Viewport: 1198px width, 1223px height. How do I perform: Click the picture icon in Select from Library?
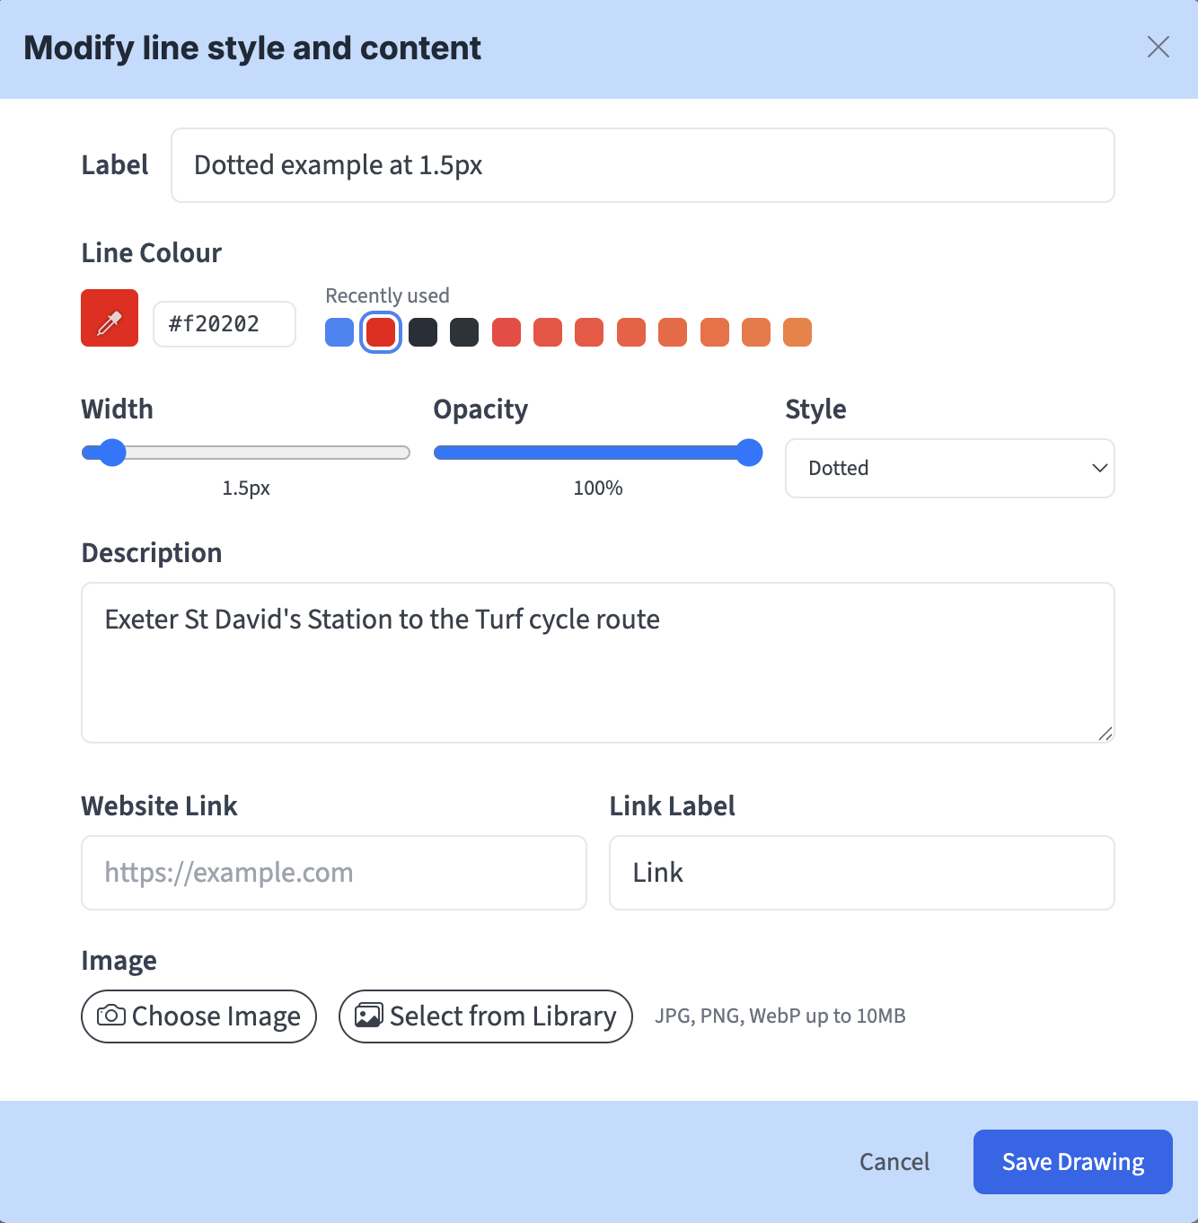coord(369,1016)
